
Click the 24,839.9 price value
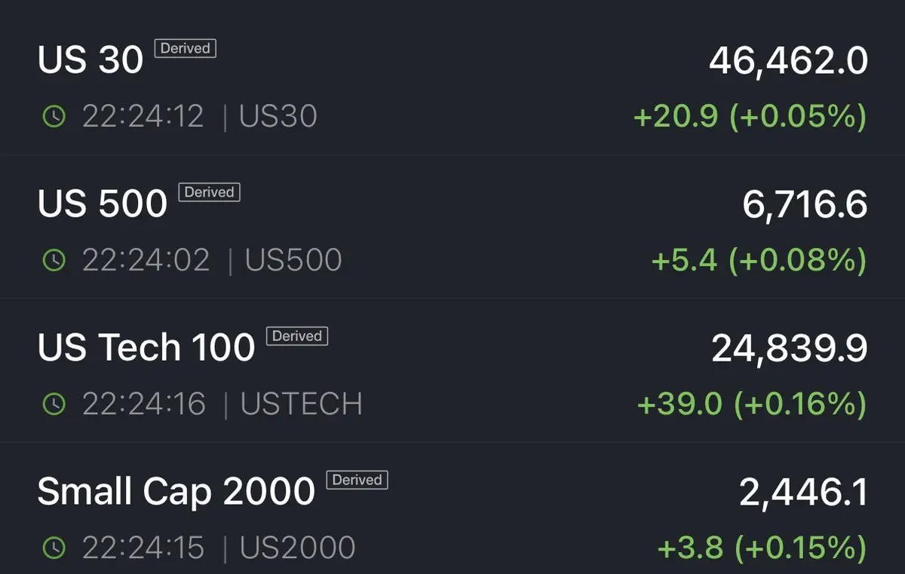[789, 349]
